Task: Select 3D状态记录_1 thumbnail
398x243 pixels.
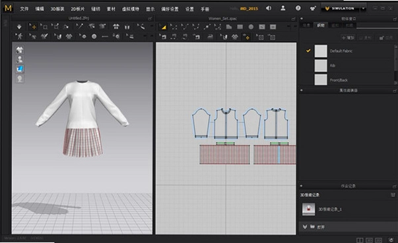Action: (309, 209)
